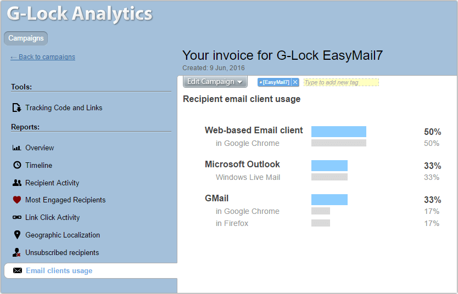
Task: Click the 'Microsoft Outlook' label
Action: click(242, 164)
